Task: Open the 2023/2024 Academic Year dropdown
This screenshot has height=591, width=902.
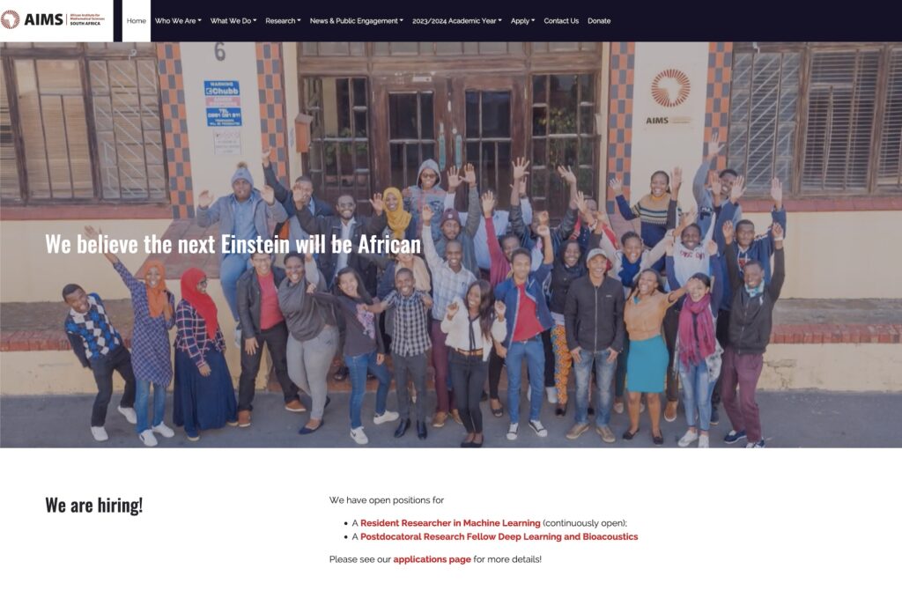Action: tap(457, 21)
